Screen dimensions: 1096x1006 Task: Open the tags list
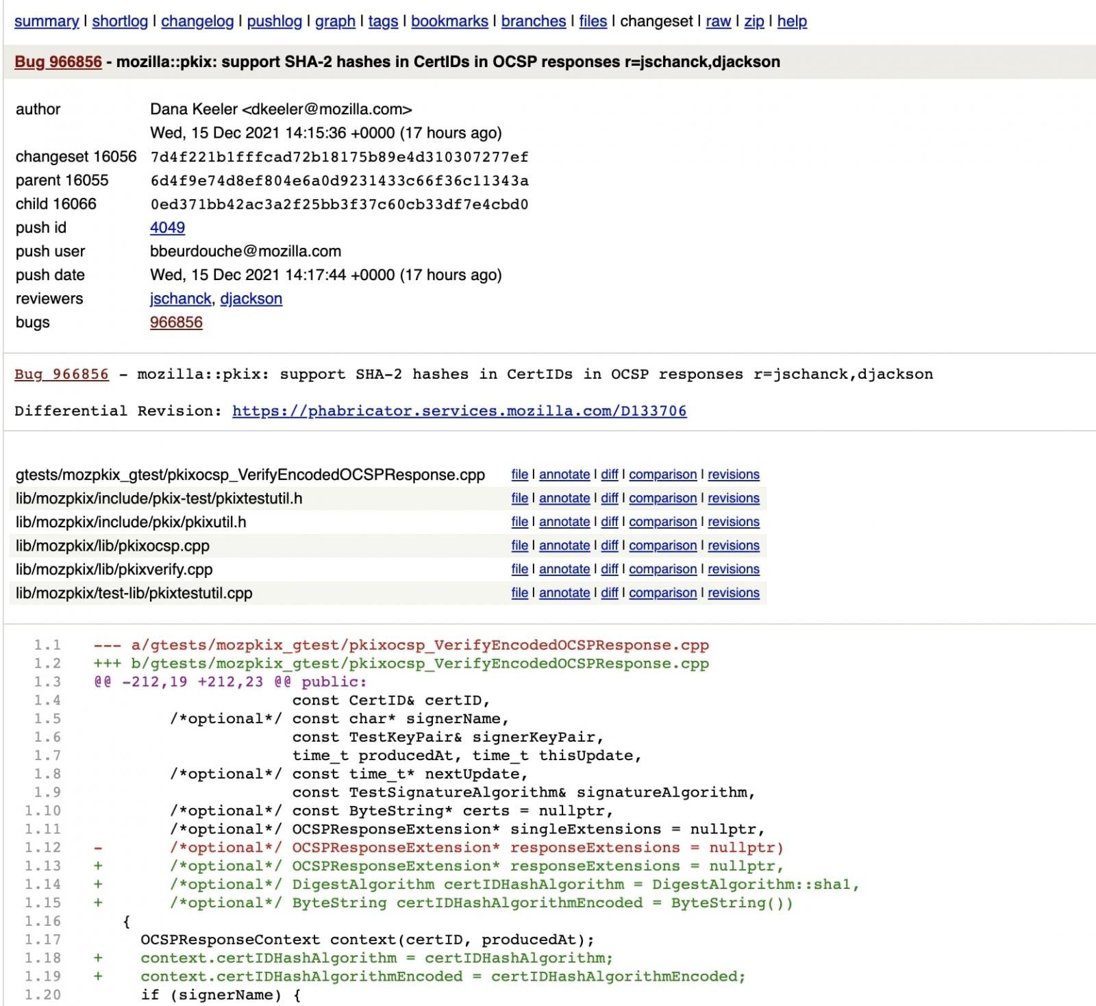point(382,22)
